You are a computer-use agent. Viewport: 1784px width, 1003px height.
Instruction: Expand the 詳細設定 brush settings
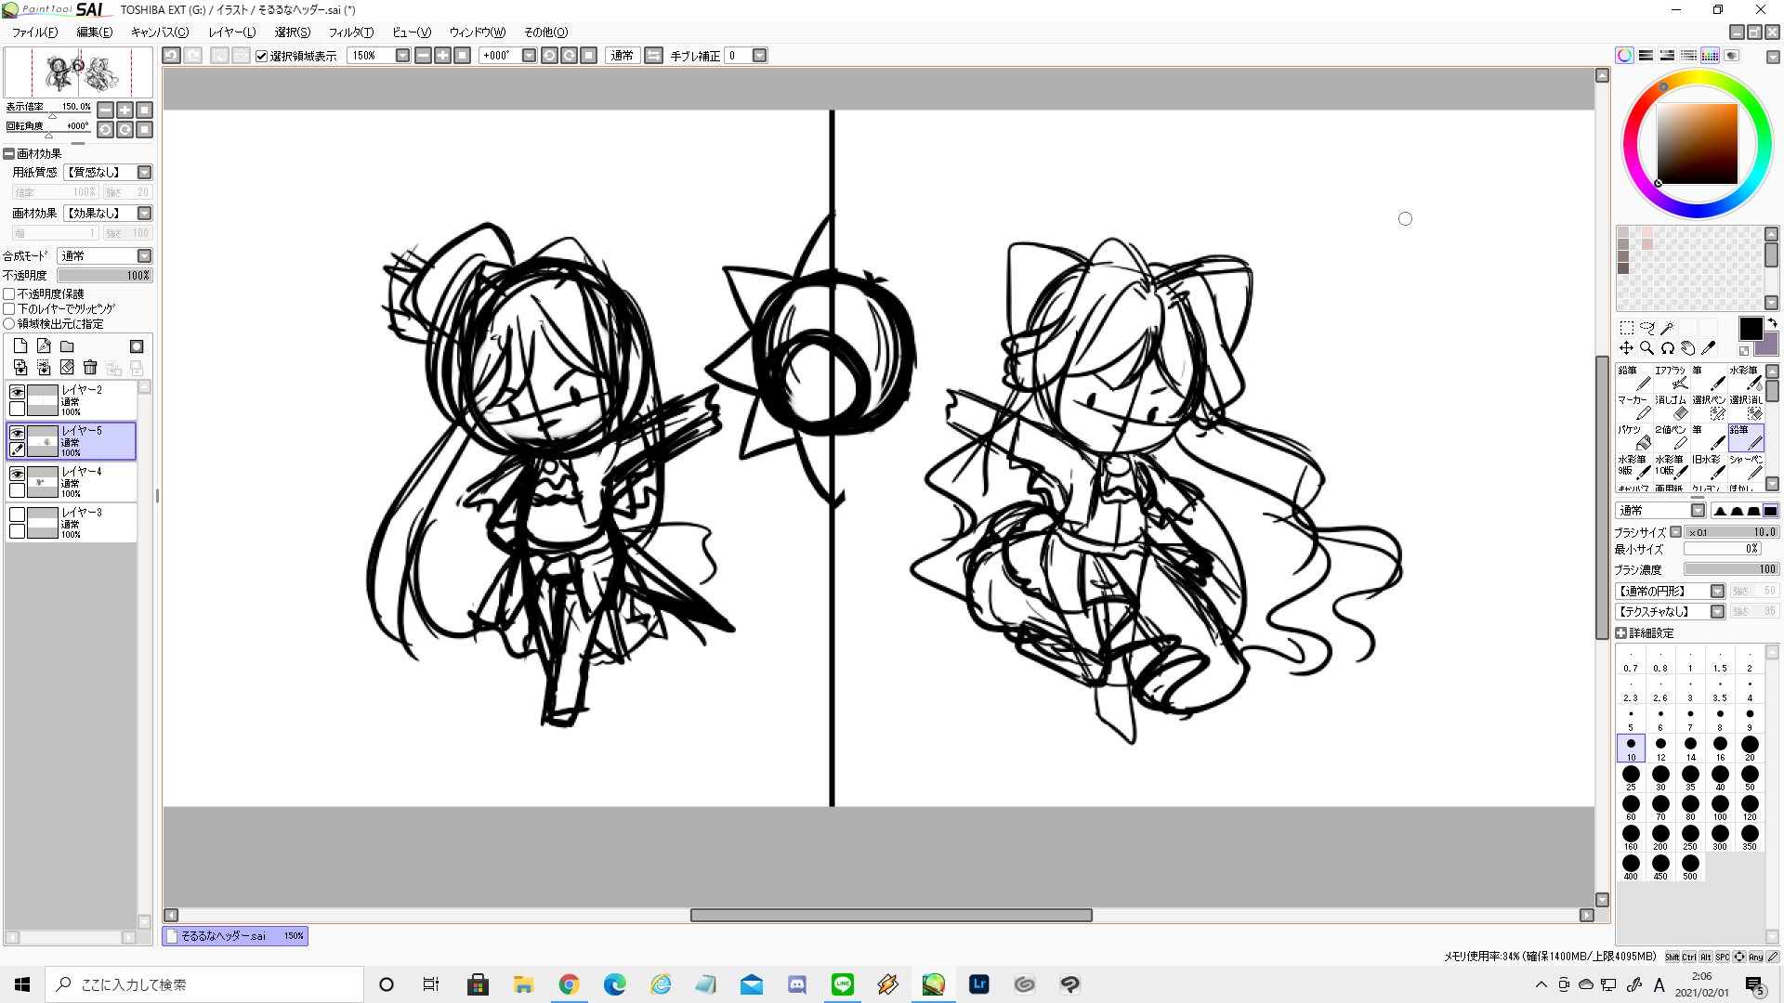click(x=1621, y=633)
